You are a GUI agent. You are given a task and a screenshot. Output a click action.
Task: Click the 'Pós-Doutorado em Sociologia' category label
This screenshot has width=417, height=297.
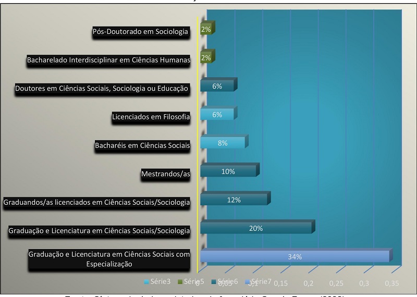(140, 32)
